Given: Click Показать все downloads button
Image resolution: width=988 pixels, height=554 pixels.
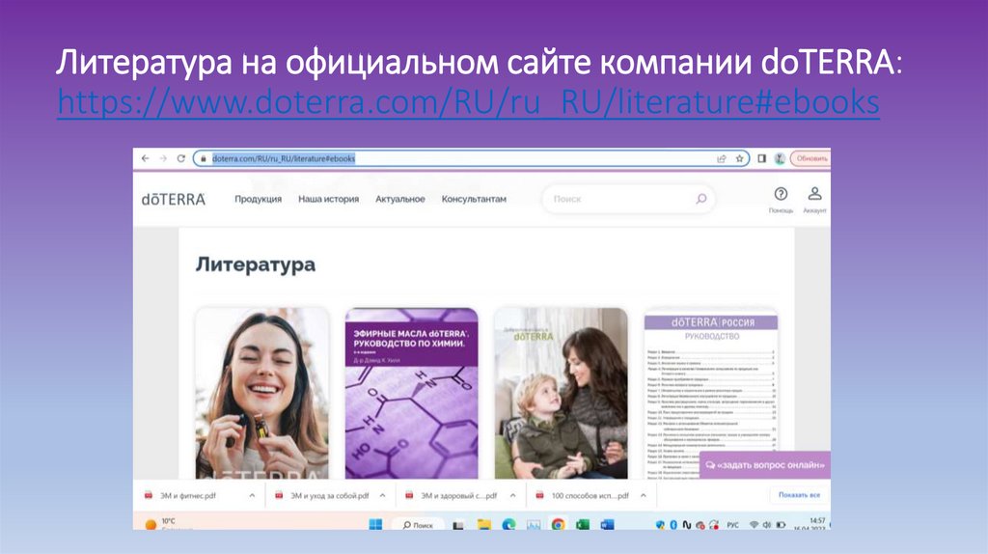Looking at the screenshot, I should 799,495.
